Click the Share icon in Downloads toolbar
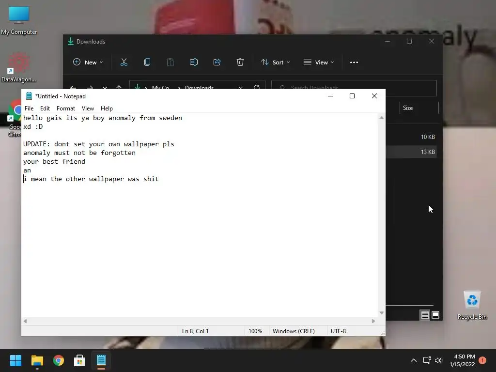Image resolution: width=496 pixels, height=372 pixels. pos(217,62)
